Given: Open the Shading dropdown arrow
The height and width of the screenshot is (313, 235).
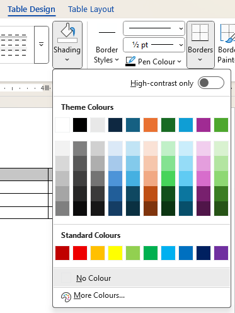Looking at the screenshot, I should (67, 60).
